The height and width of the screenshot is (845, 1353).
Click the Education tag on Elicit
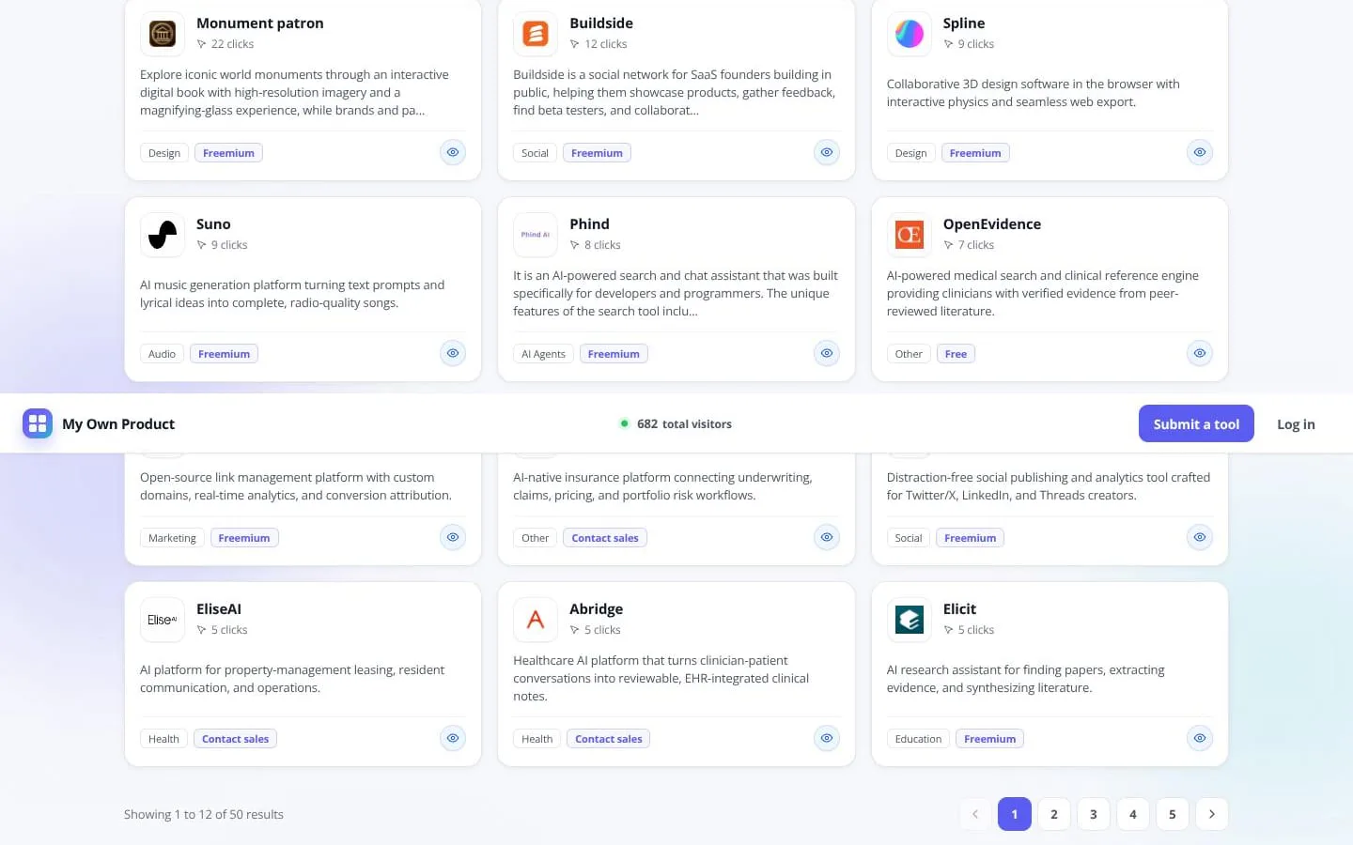918,739
